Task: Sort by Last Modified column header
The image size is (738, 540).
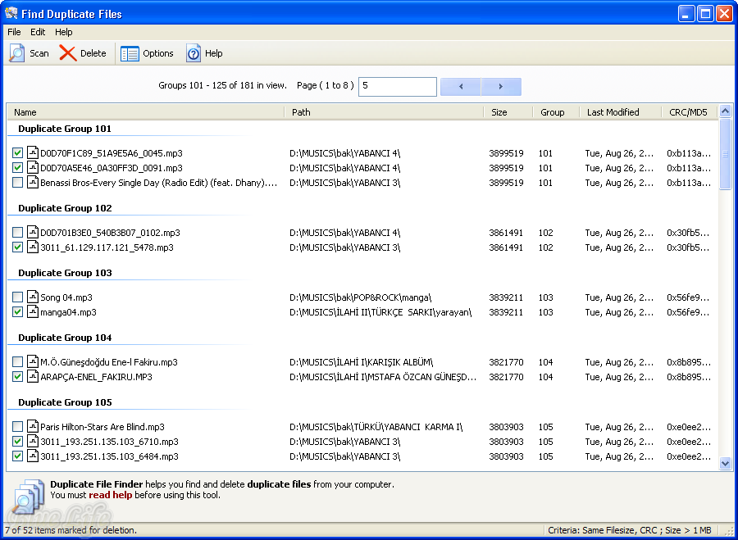Action: point(613,112)
